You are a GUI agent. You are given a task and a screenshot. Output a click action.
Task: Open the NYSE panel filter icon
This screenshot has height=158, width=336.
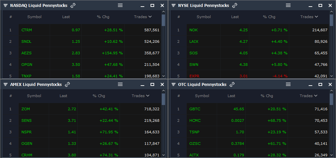174,6
